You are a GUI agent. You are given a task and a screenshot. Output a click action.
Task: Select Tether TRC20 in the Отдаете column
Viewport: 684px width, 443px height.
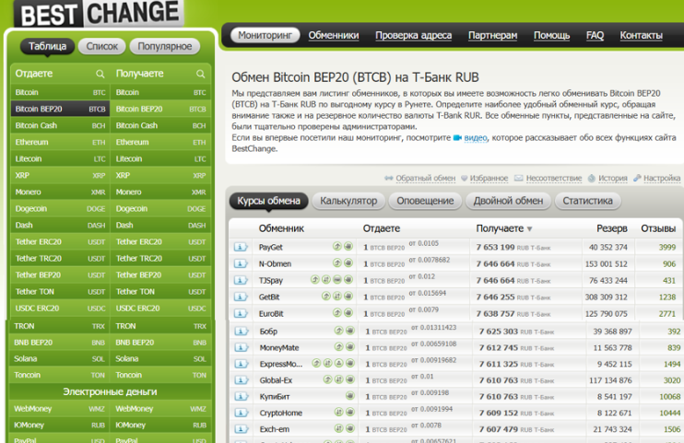60,258
